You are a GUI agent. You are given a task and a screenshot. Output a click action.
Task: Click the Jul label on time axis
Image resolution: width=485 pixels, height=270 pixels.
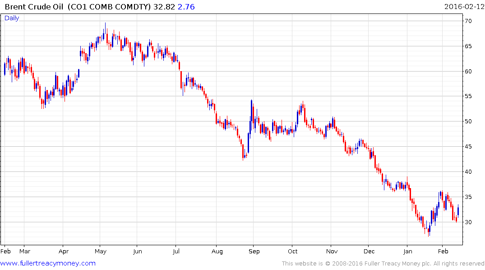pyautogui.click(x=176, y=251)
